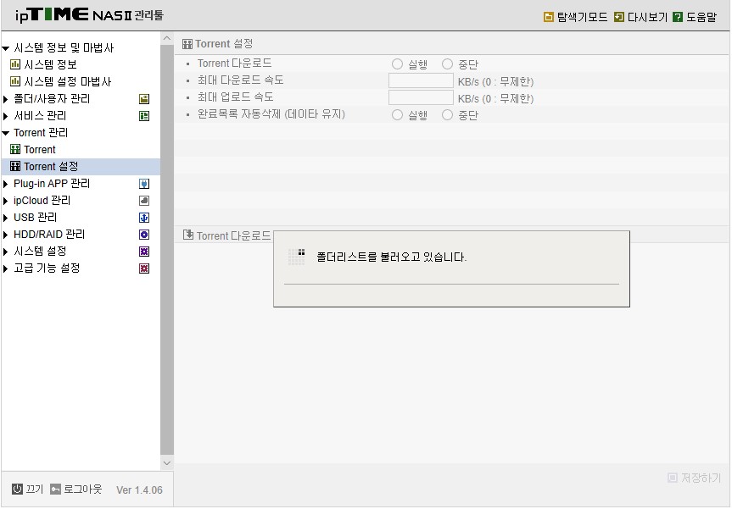Expand ipCloud 관리 tree arrow

pyautogui.click(x=6, y=201)
